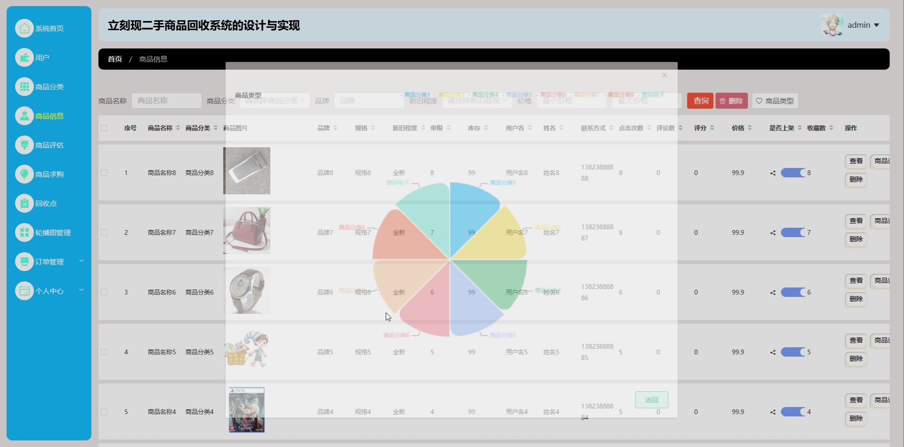Click share icon in 商品名称7 row

click(x=773, y=233)
